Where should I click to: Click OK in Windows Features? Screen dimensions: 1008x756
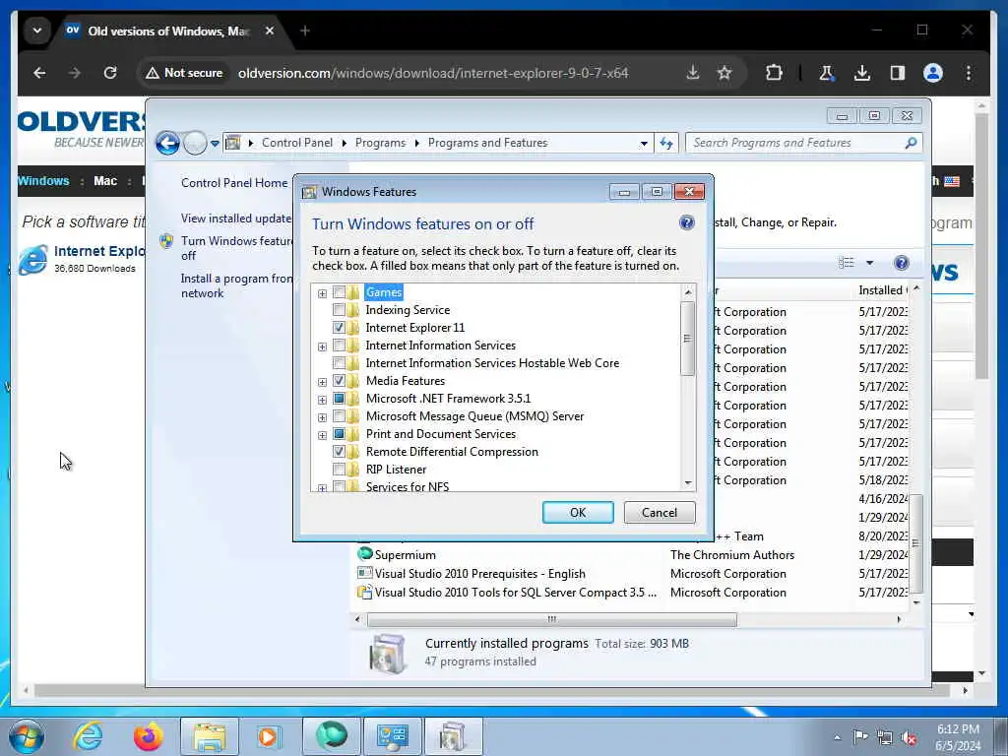coord(577,512)
